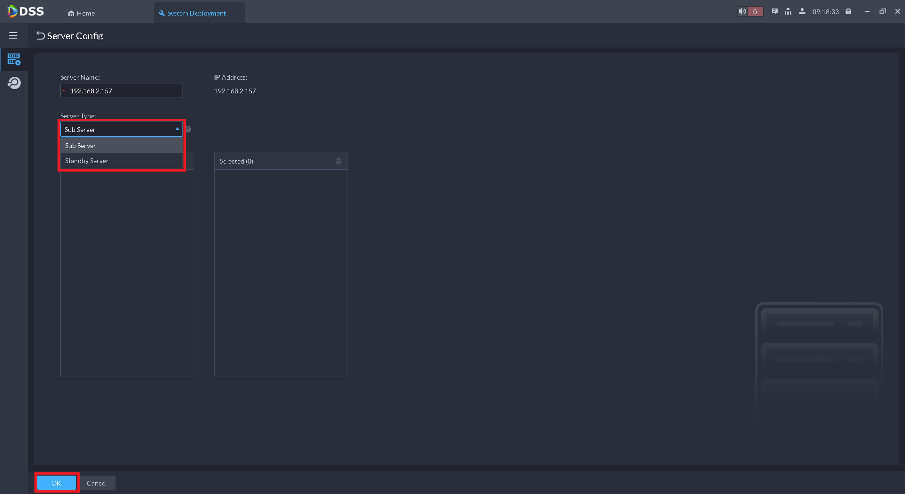Click the IP Address label
The height and width of the screenshot is (494, 905).
(231, 77)
